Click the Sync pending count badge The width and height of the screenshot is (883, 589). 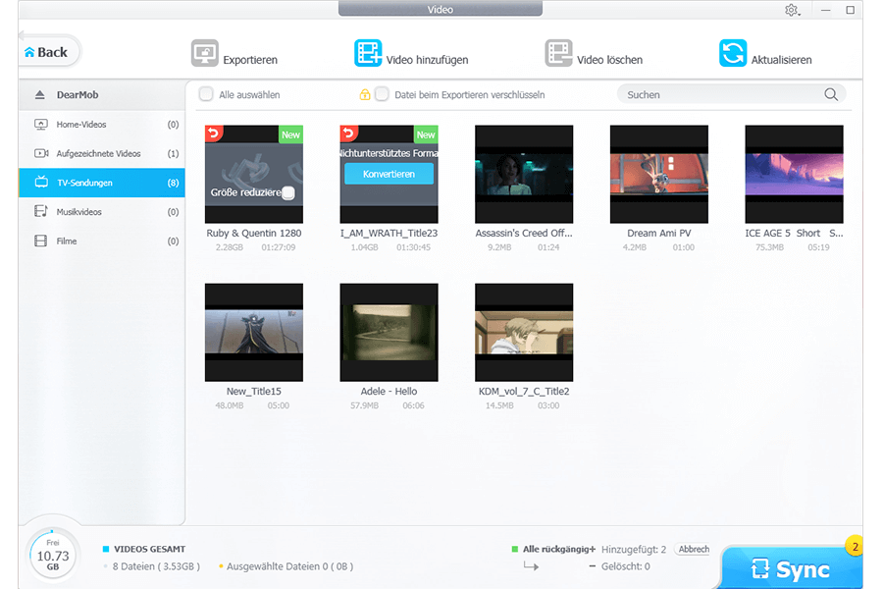click(x=855, y=546)
